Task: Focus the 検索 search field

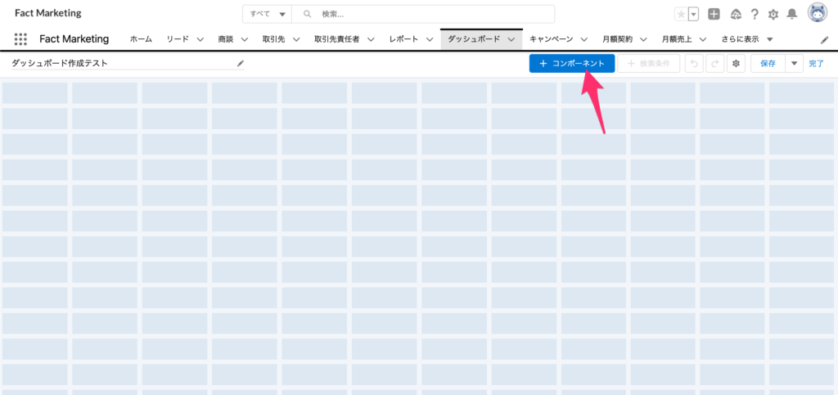Action: [423, 15]
